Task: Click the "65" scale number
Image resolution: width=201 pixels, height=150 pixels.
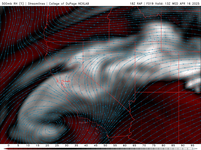Action: pos(134,145)
